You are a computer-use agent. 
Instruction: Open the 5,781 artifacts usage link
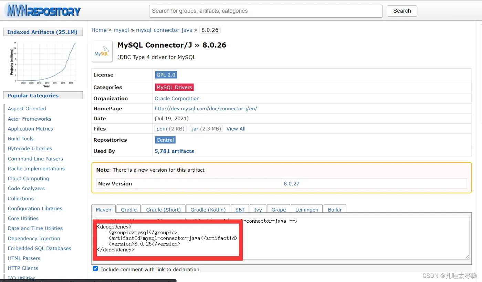pyautogui.click(x=174, y=151)
